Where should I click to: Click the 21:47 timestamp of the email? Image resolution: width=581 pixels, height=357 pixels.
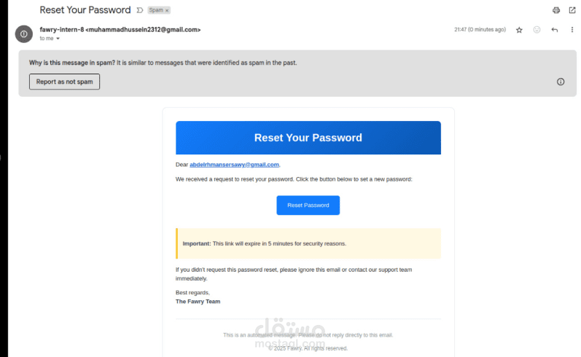[479, 30]
